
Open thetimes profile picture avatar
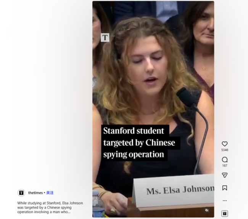(x=21, y=193)
